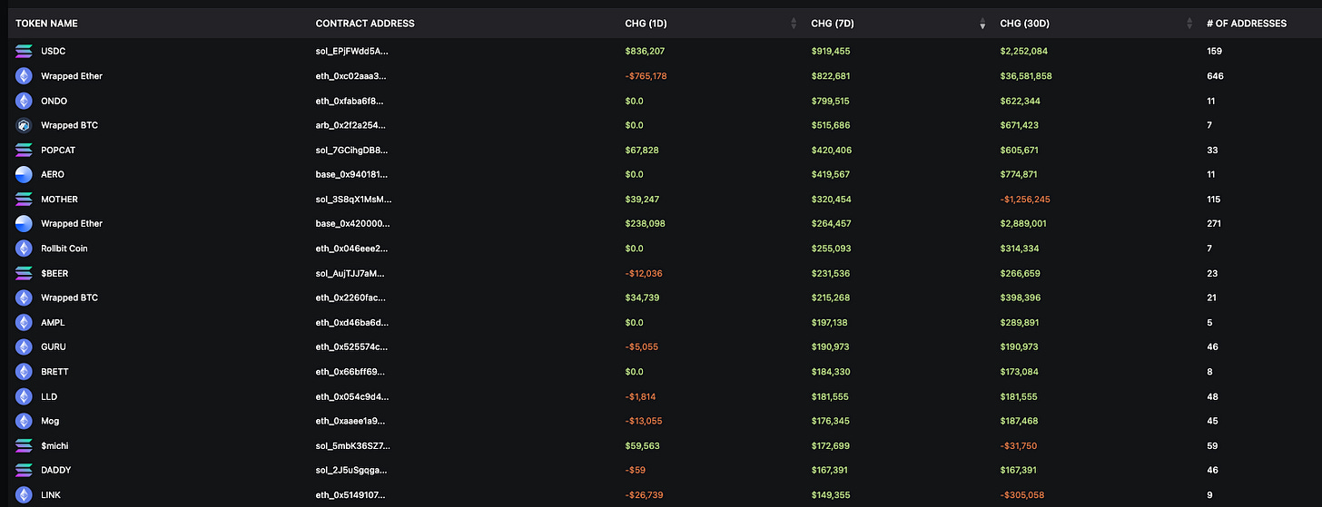Click the Arbitrum icon beside Wrapped BTC
Image resolution: width=1322 pixels, height=507 pixels.
(24, 125)
